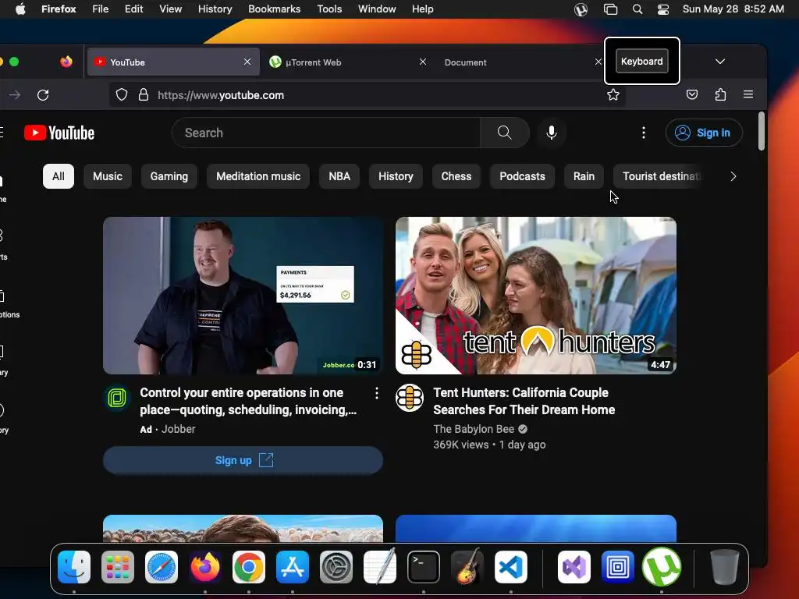Click the search magnifier button on YouTube

(x=505, y=133)
